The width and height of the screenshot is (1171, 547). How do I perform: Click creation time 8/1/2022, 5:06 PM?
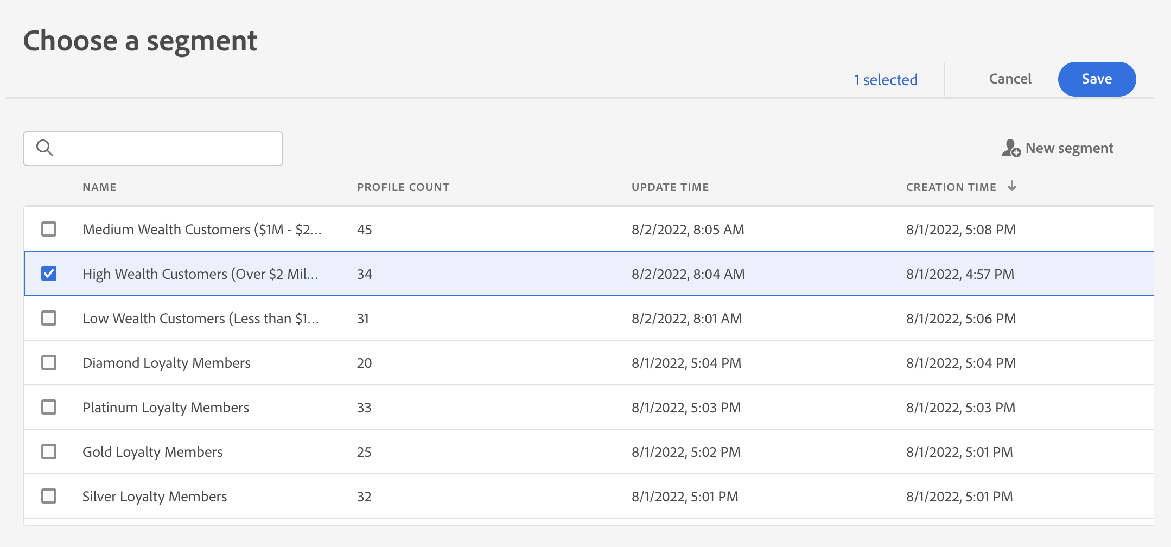click(961, 319)
